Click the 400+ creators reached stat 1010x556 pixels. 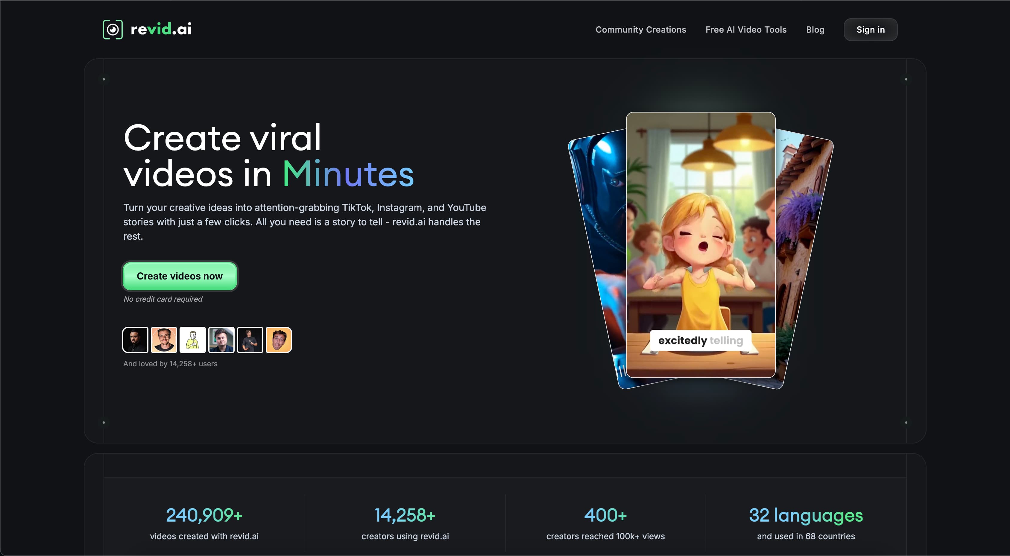(605, 515)
